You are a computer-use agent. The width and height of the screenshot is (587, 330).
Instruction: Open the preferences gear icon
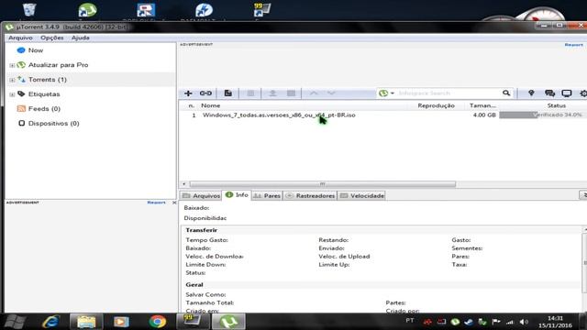583,93
